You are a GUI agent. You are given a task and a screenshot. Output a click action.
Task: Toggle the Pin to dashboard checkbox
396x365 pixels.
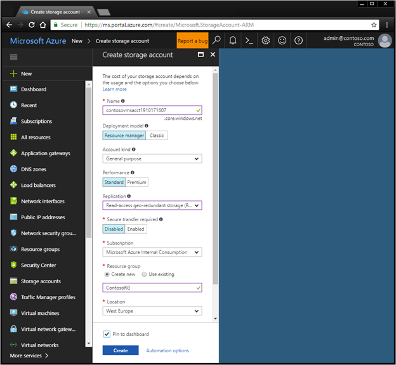point(107,334)
